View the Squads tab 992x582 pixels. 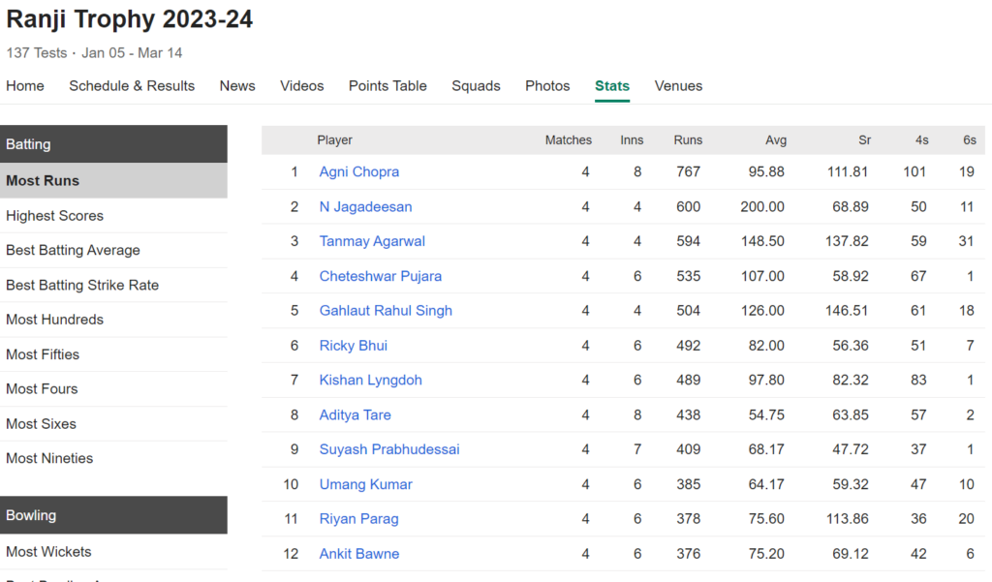pyautogui.click(x=476, y=86)
